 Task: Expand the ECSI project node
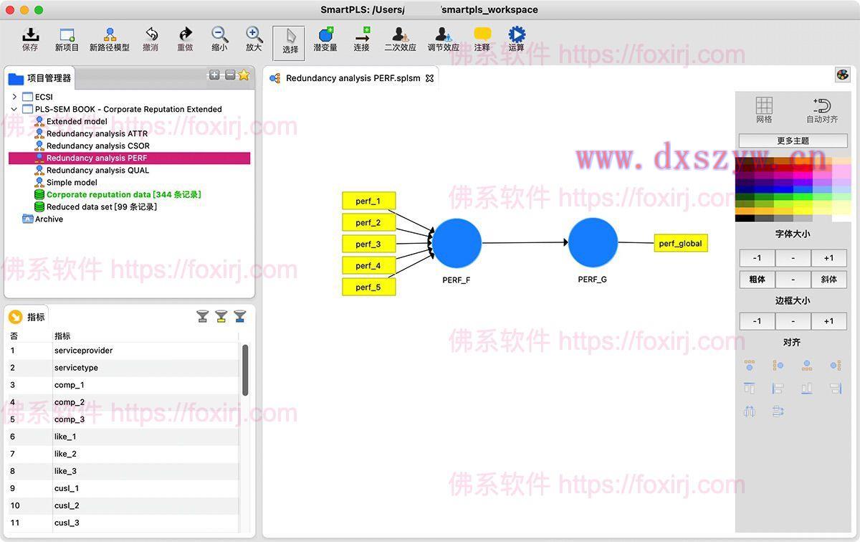(14, 97)
